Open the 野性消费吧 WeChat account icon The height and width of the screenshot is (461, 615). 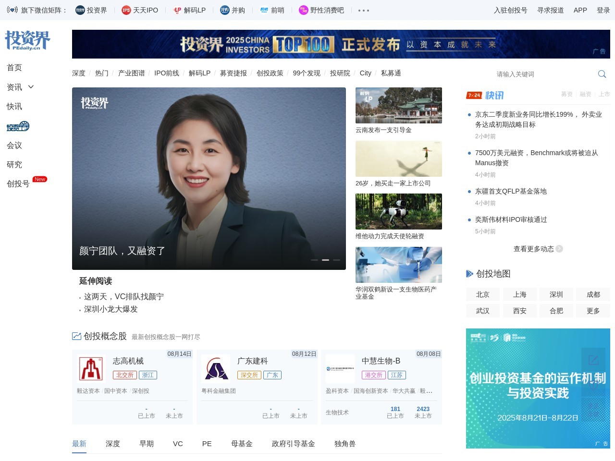click(x=303, y=10)
